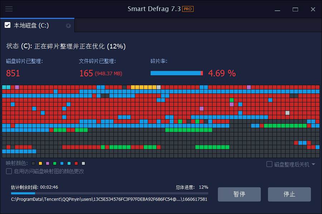Minimize the Smart Defrag window

pos(277,9)
